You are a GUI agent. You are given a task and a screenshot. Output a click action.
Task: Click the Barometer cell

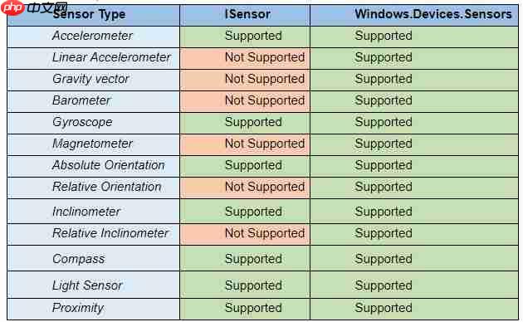pyautogui.click(x=93, y=101)
